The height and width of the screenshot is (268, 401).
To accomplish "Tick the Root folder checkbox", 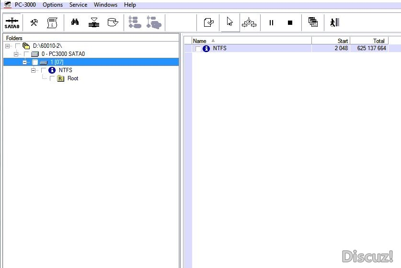I will 52,78.
